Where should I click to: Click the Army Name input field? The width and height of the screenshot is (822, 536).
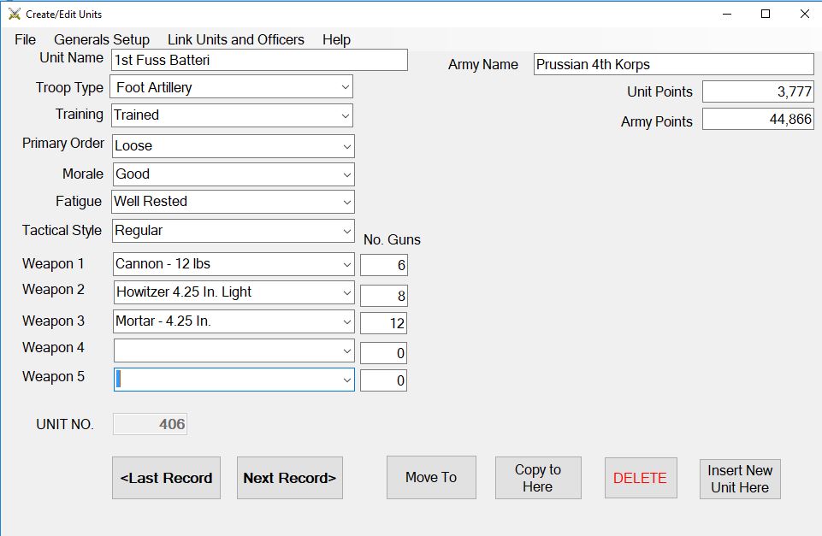(673, 65)
